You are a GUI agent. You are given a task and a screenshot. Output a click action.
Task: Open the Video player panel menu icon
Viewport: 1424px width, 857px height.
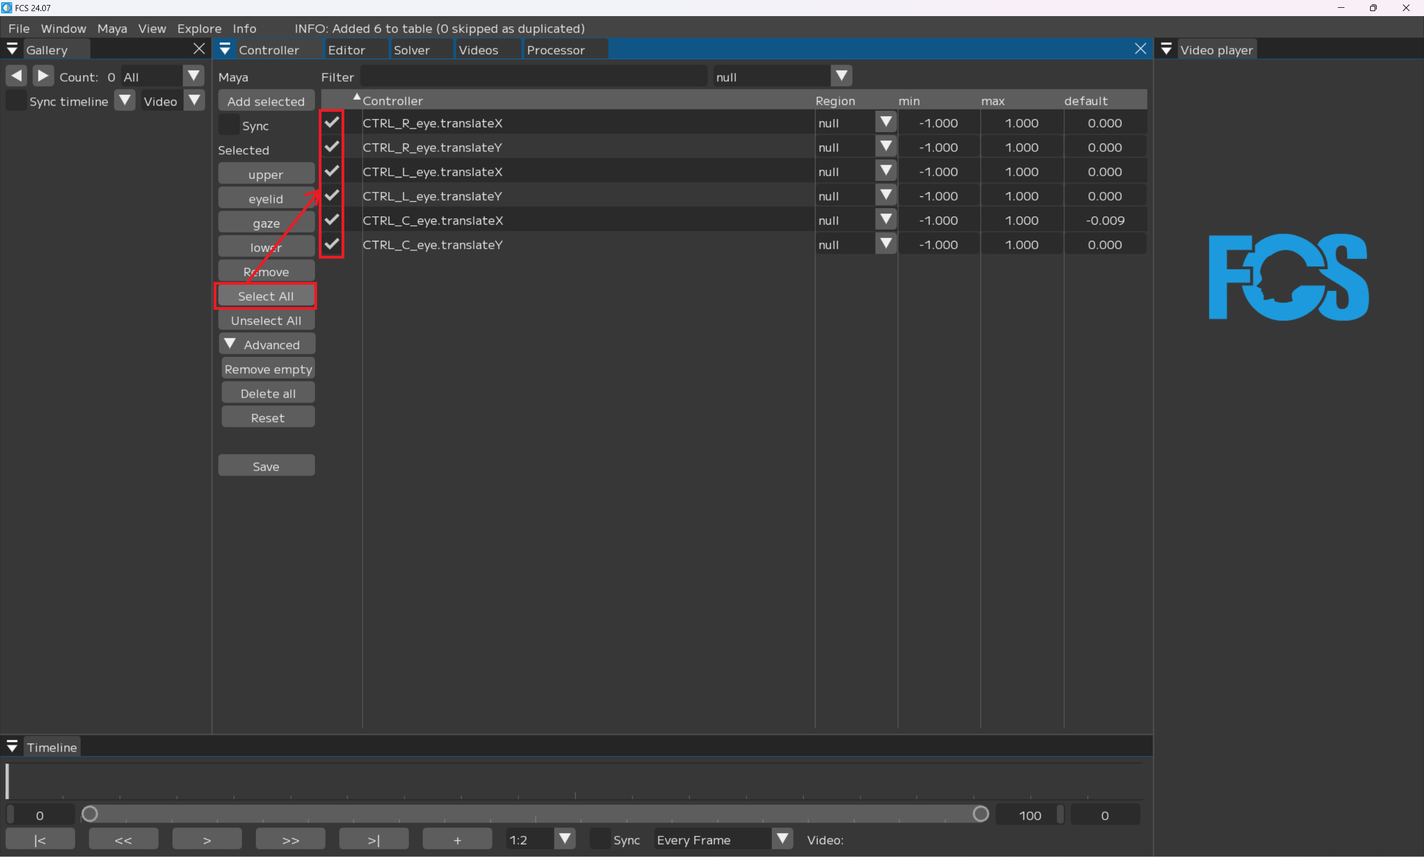pyautogui.click(x=1166, y=49)
